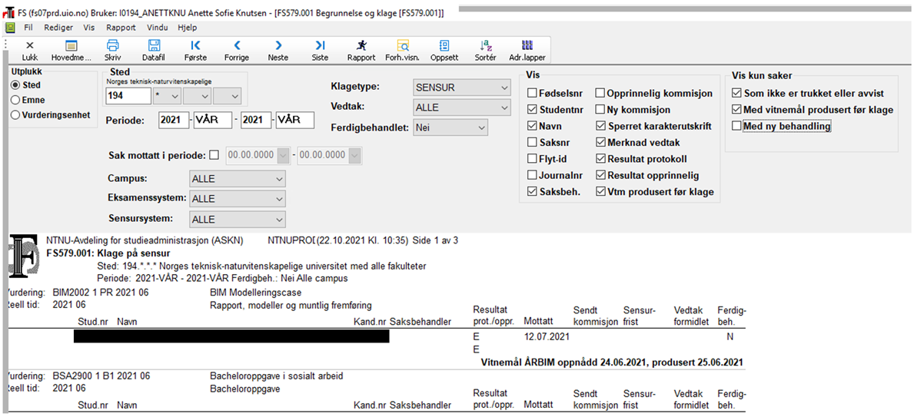Click BIM Modelleringscase course title
This screenshot has width=914, height=417.
point(255,293)
